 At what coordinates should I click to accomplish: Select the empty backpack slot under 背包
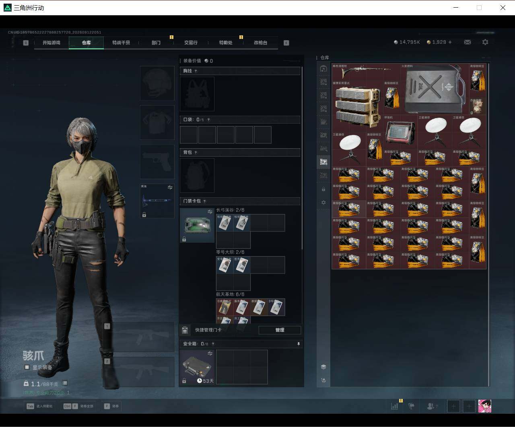point(197,176)
